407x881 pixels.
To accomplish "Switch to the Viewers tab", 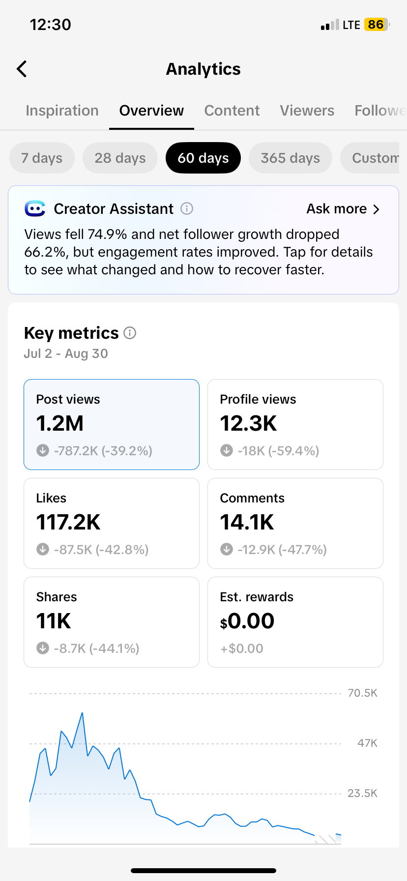I will tap(307, 111).
